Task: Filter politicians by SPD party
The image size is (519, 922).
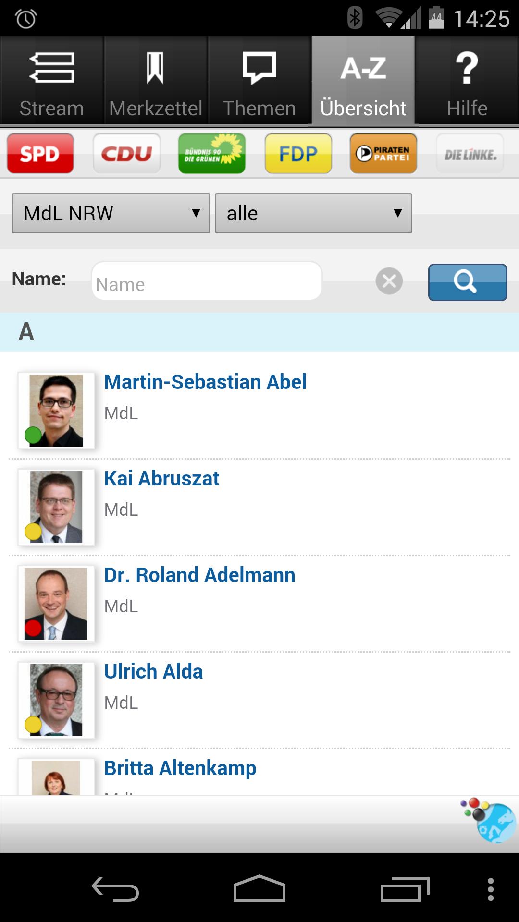Action: point(40,153)
